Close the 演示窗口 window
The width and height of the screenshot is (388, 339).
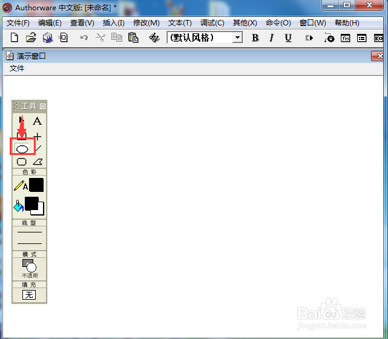pyautogui.click(x=378, y=56)
